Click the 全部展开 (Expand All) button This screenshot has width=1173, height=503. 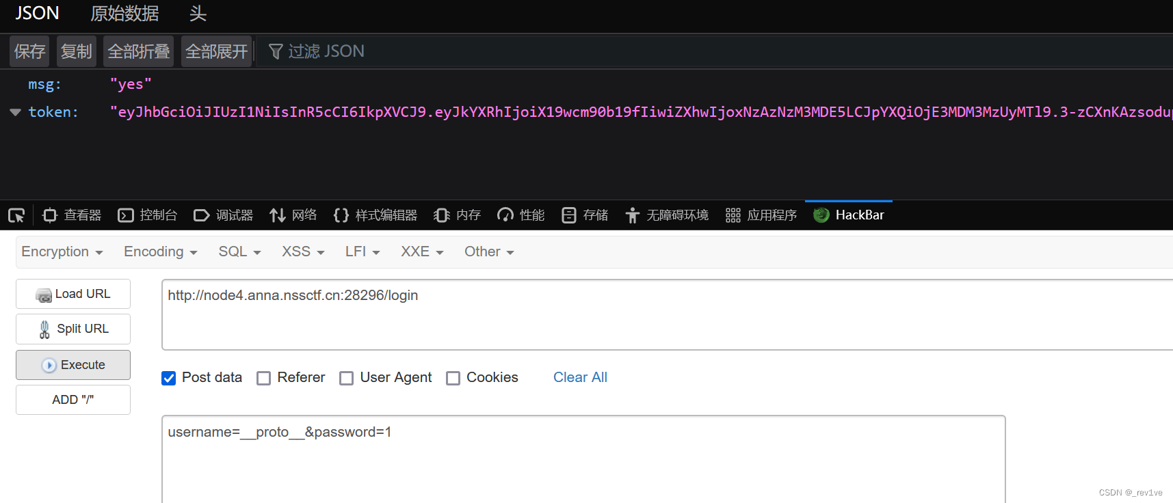216,51
